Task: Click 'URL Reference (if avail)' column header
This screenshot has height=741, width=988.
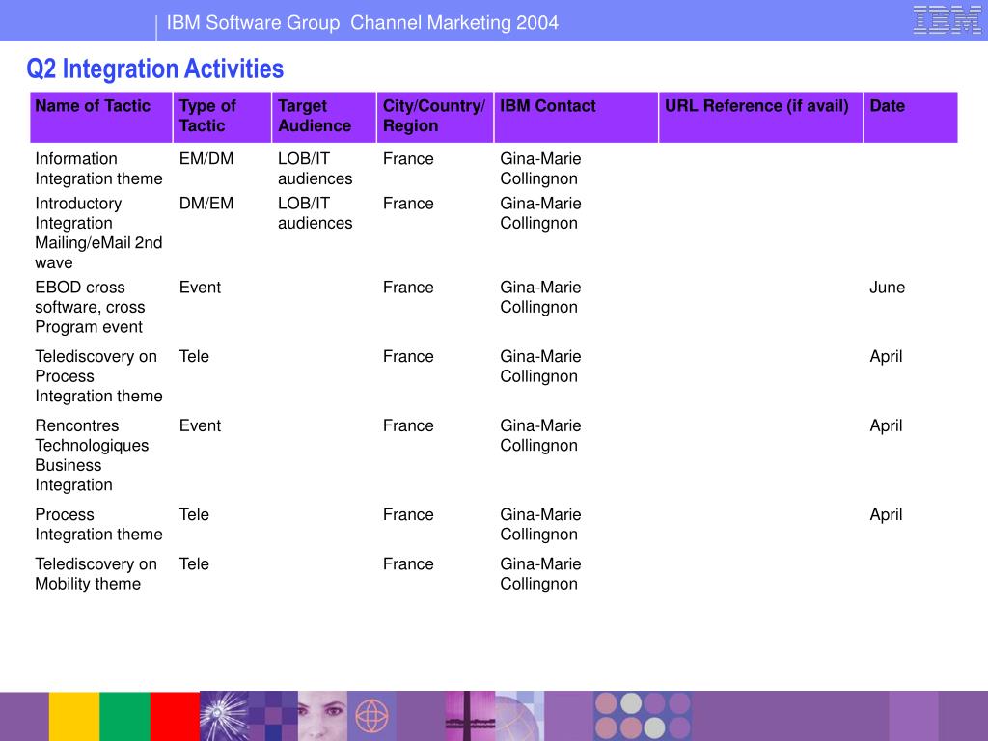Action: 761,117
